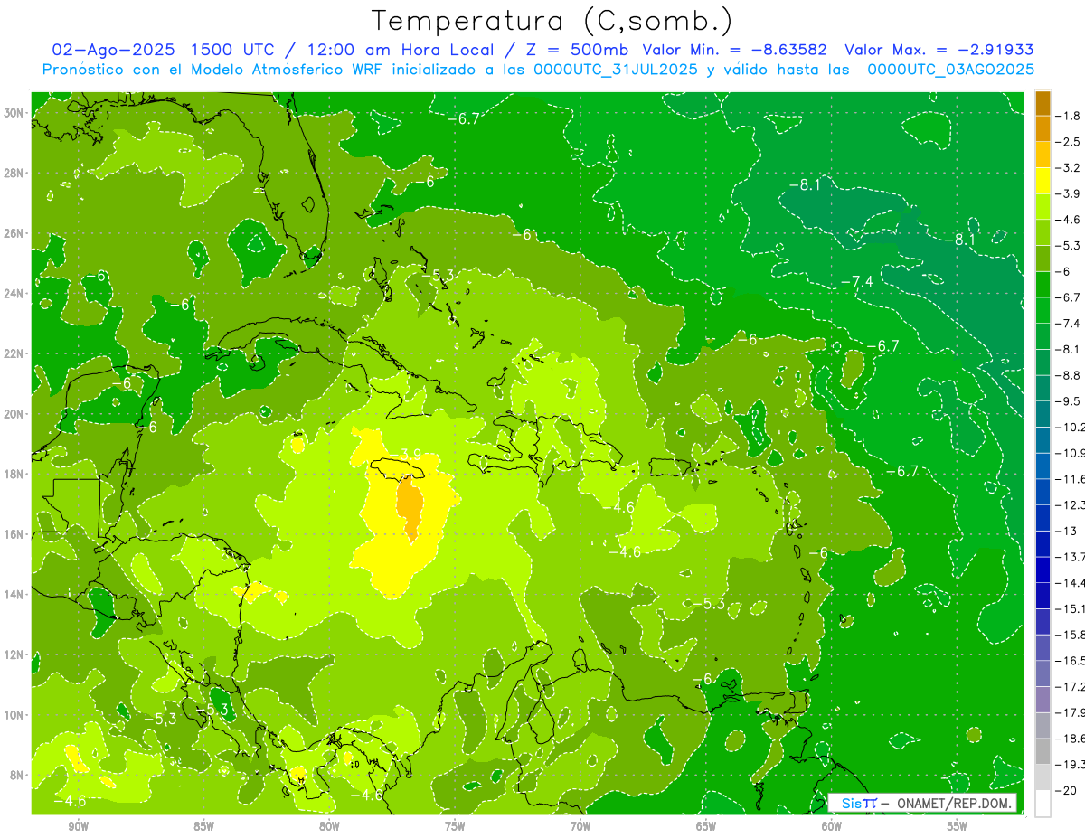
Task: Click the '80W' longitude axis label
Action: pyautogui.click(x=329, y=826)
